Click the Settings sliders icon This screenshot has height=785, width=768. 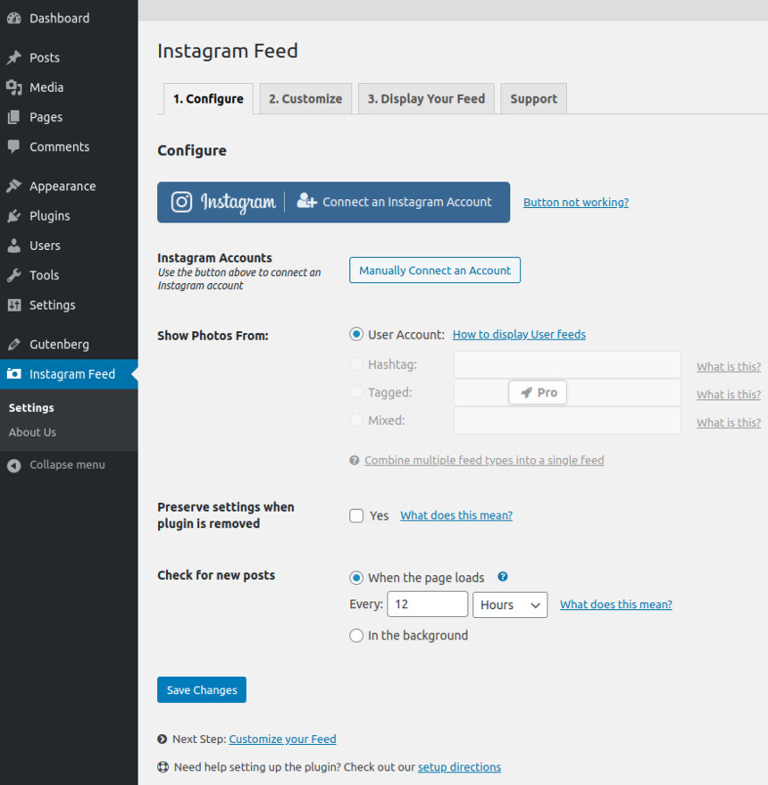[14, 305]
